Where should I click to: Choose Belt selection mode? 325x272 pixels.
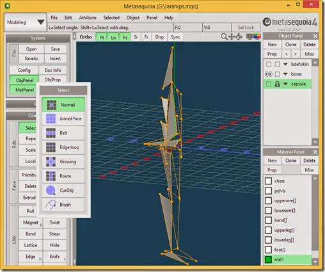coord(63,133)
